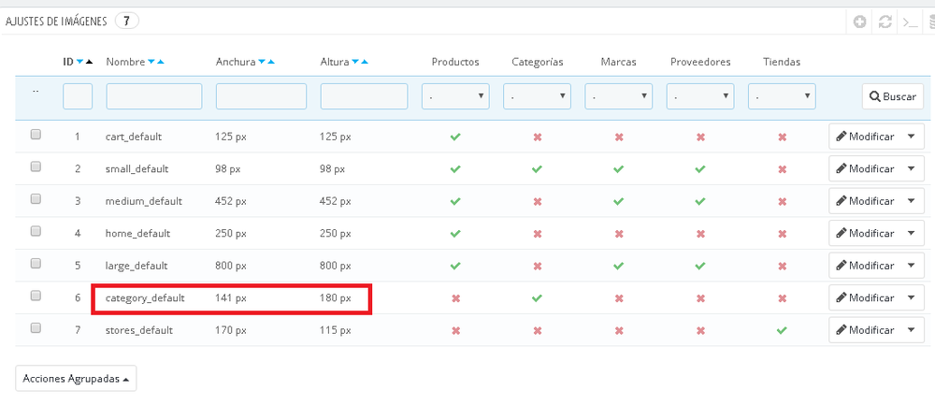Modify the cart_default image type

[865, 137]
